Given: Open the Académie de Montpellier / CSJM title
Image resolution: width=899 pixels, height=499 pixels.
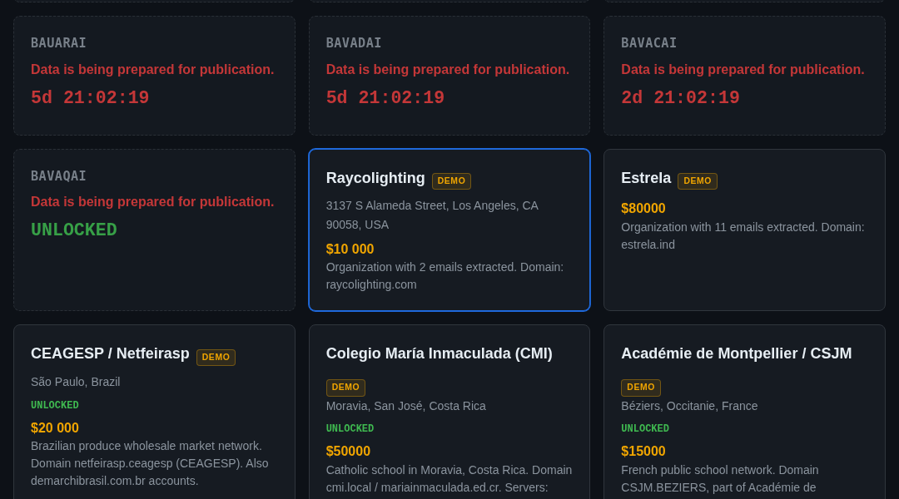Looking at the screenshot, I should point(737,353).
